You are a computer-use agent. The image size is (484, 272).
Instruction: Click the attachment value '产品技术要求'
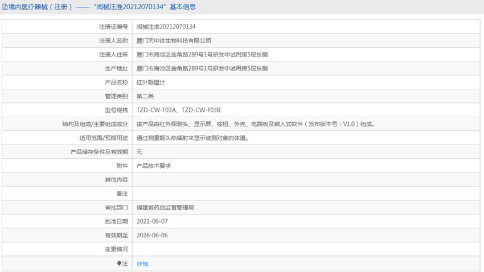[x=154, y=166]
